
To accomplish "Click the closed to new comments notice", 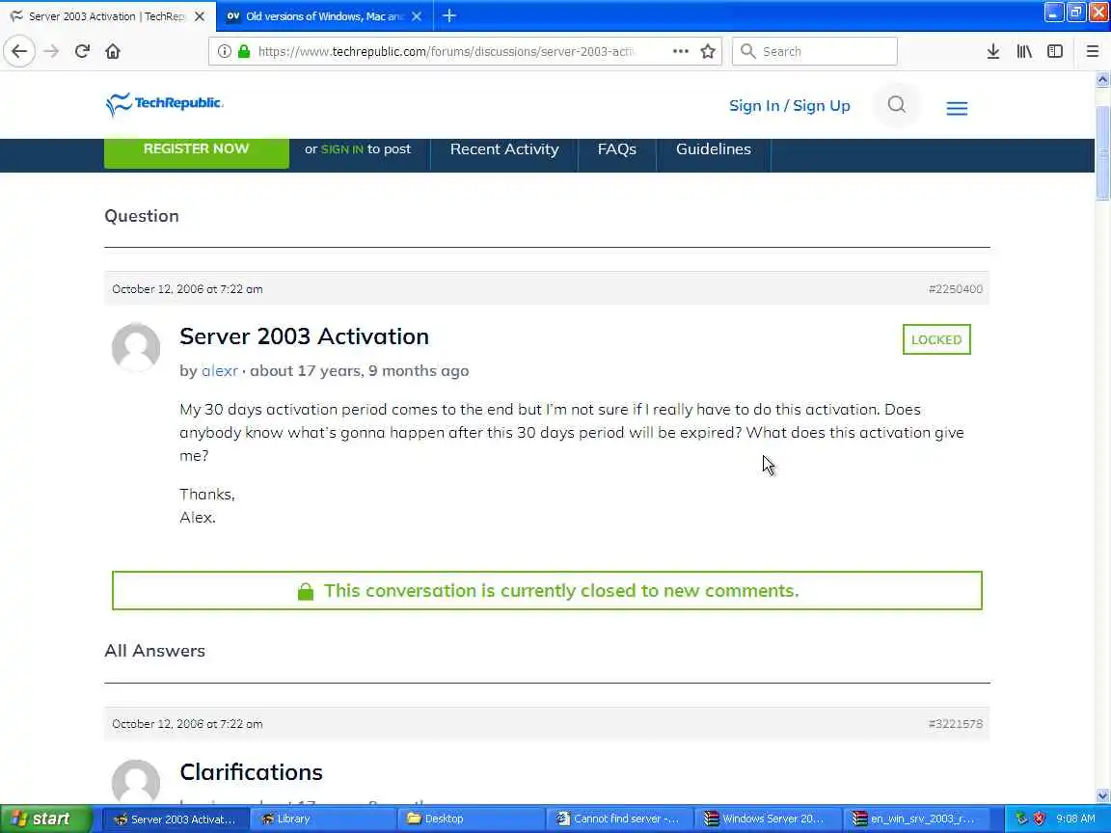I will click(x=547, y=591).
